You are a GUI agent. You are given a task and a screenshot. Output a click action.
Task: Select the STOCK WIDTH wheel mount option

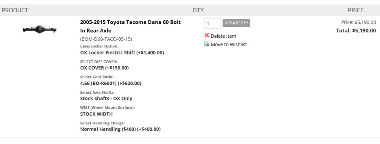coord(96,114)
